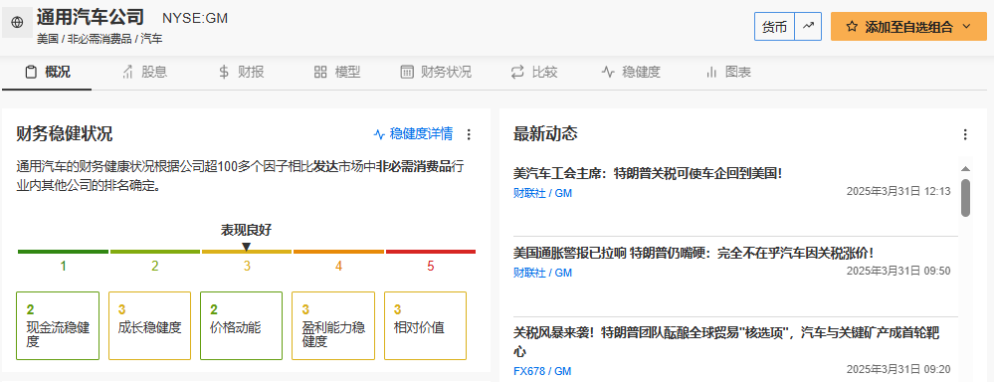The width and height of the screenshot is (994, 382).
Task: Open the 成长稳健度 score card
Action: click(149, 325)
